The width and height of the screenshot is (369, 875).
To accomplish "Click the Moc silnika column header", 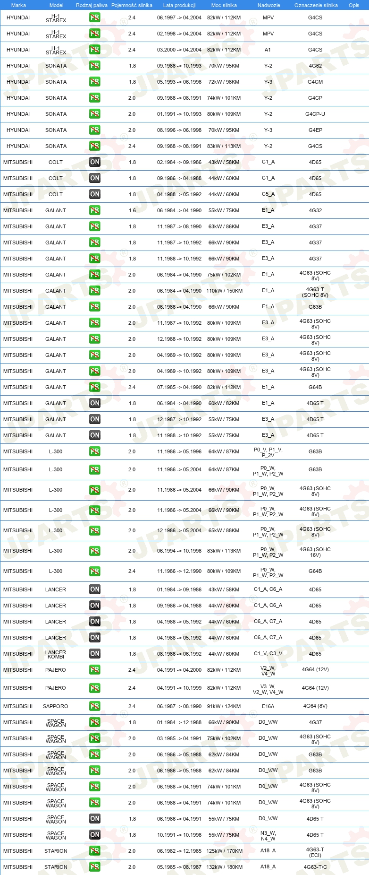I will tap(224, 5).
